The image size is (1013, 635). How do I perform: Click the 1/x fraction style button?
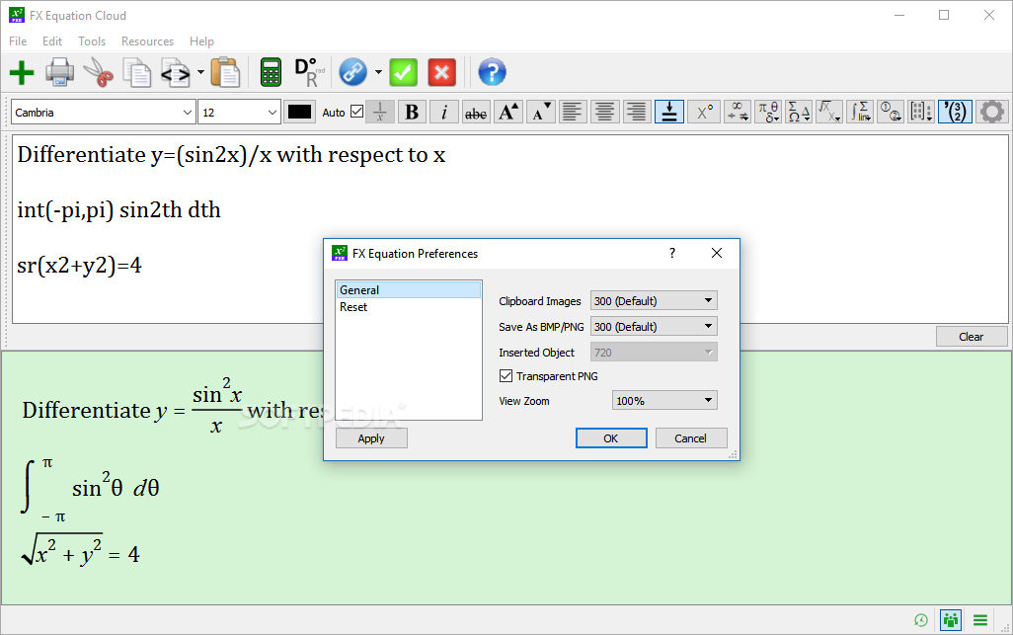tap(380, 112)
